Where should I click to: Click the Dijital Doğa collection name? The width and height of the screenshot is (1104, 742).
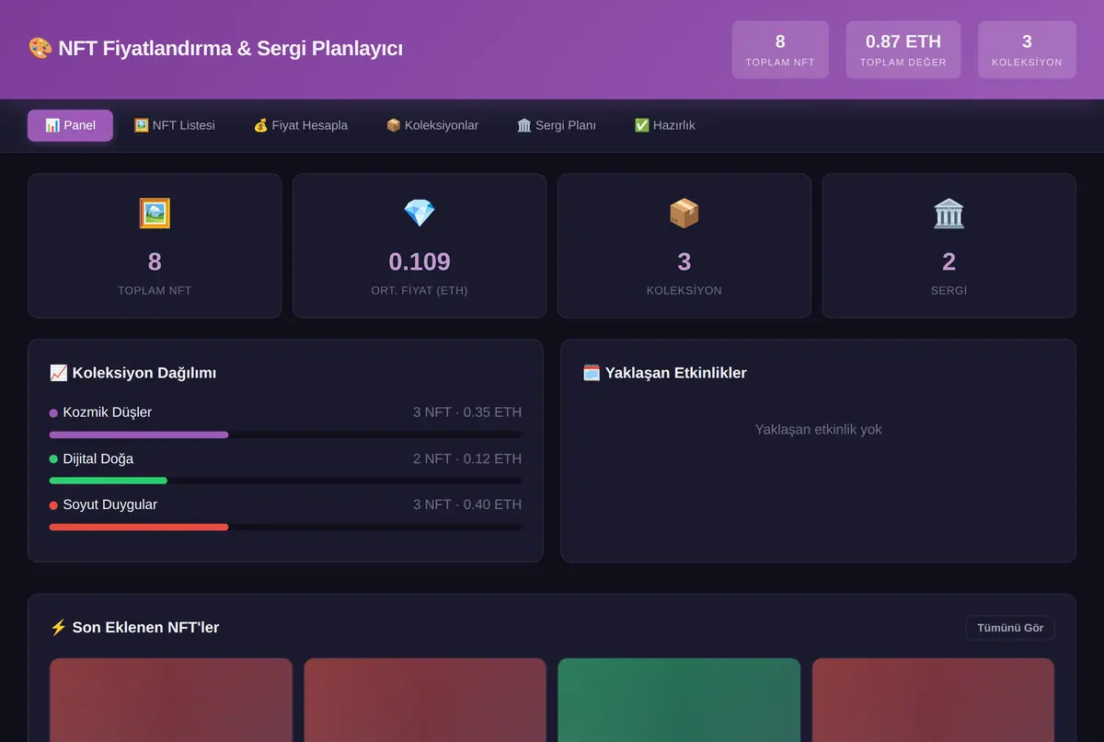pyautogui.click(x=98, y=458)
